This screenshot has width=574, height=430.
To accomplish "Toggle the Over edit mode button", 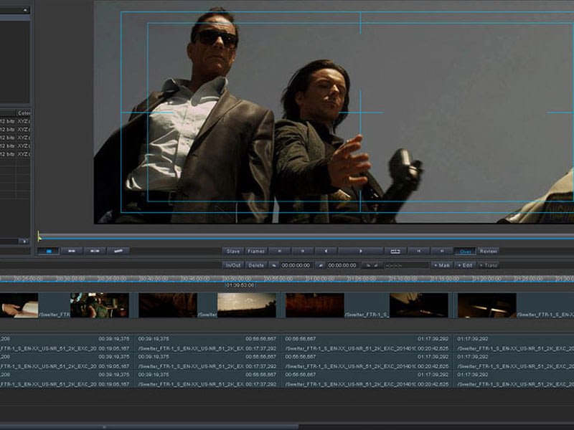I will pyautogui.click(x=465, y=252).
